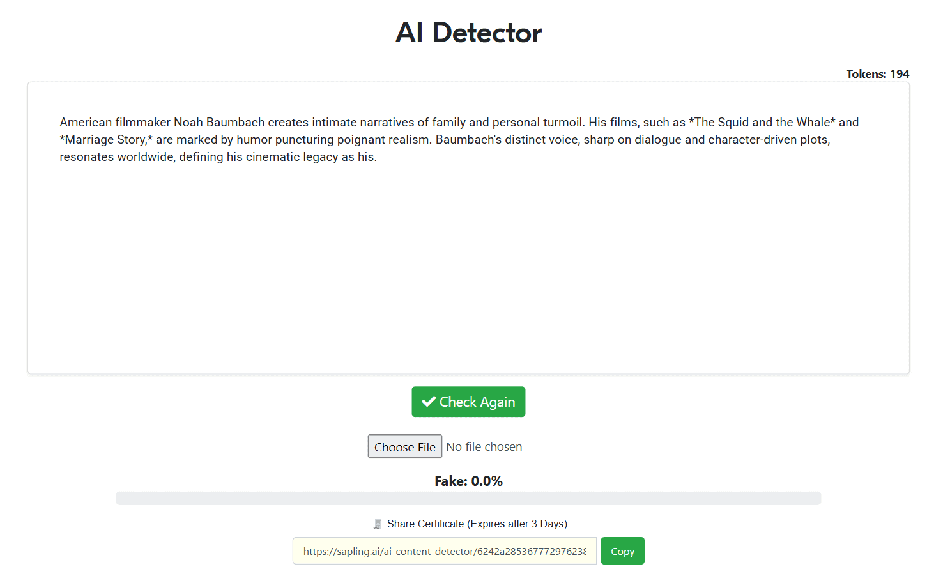The height and width of the screenshot is (576, 943).
Task: Focus the sapling.ai certificate URL field
Action: click(445, 551)
